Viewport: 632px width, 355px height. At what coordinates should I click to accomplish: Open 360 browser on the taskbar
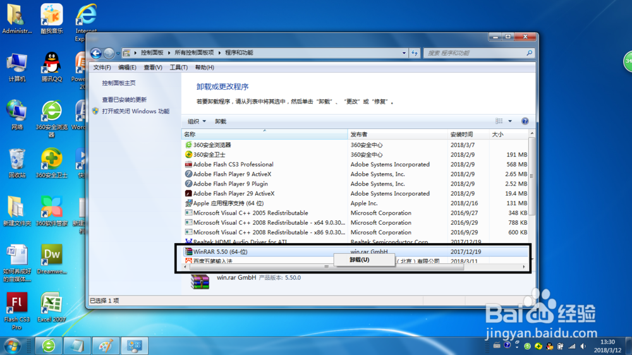pos(49,346)
